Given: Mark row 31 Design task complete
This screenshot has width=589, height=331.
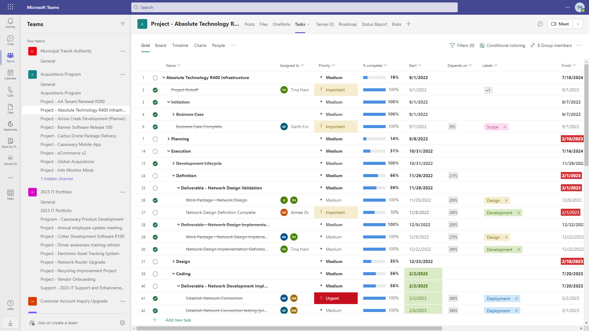Looking at the screenshot, I should [155, 262].
